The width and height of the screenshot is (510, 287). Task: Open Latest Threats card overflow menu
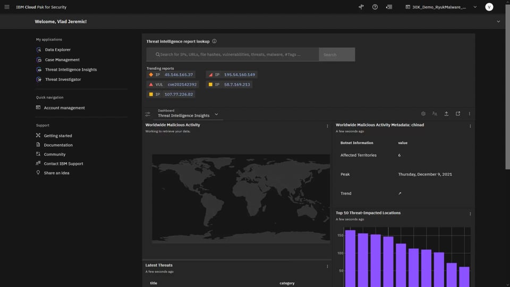[327, 266]
